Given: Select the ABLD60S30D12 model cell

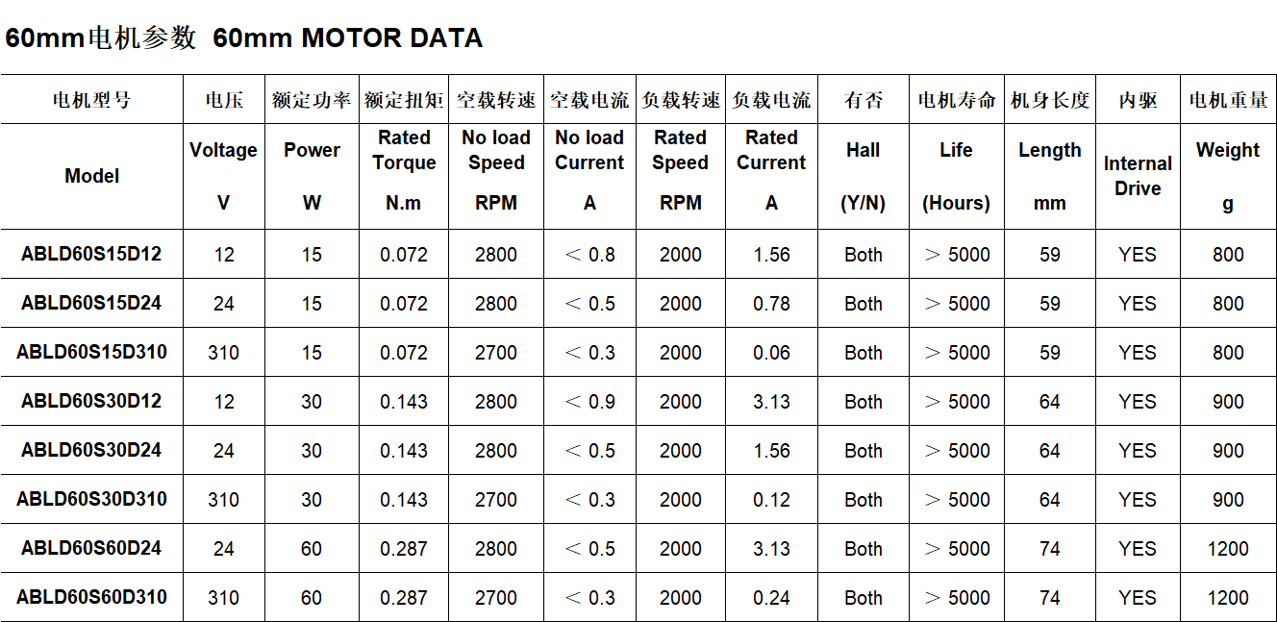Looking at the screenshot, I should [91, 401].
